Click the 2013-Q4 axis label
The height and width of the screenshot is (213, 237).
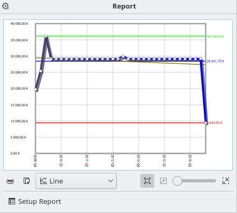[x=138, y=160]
